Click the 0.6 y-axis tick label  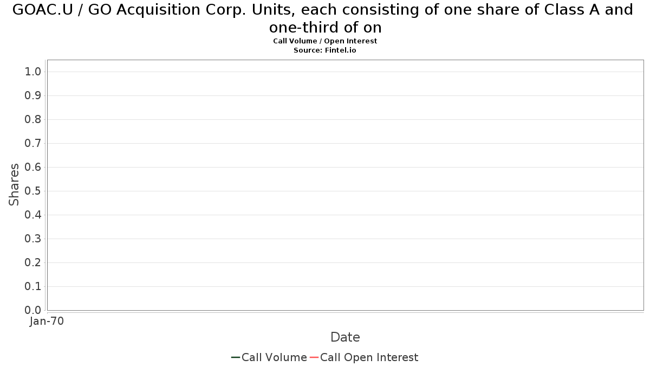[33, 168]
